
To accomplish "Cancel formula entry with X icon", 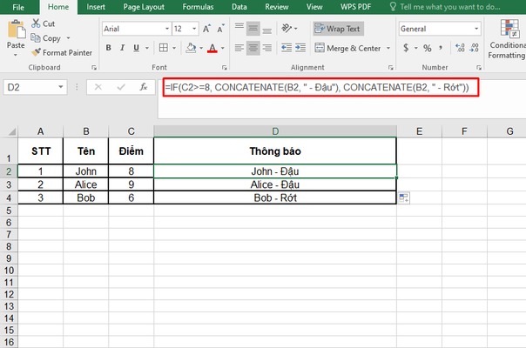I will coord(98,87).
